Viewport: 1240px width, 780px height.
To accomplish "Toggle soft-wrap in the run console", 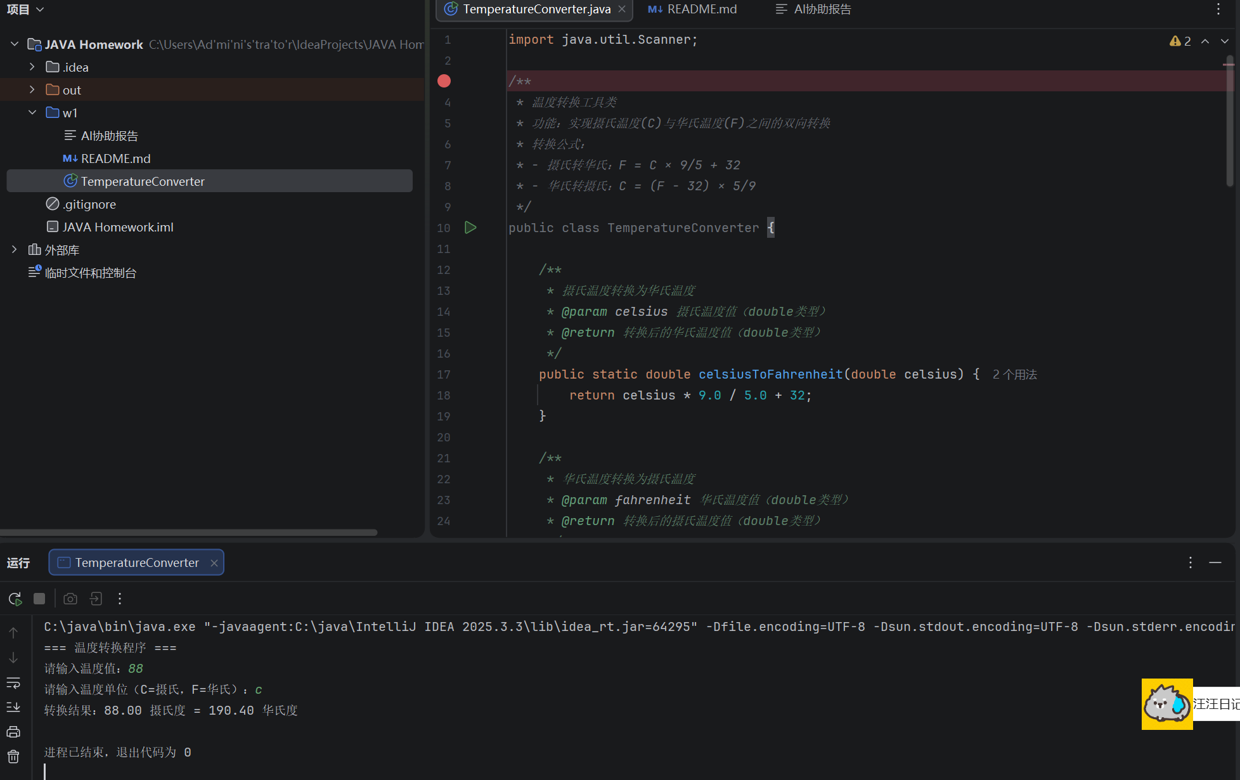I will (13, 683).
